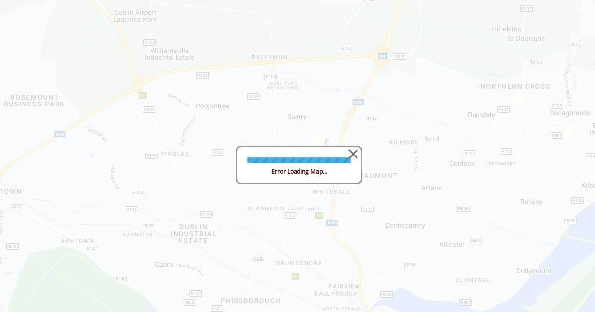Click the blue striped loading progress bar

pos(299,160)
